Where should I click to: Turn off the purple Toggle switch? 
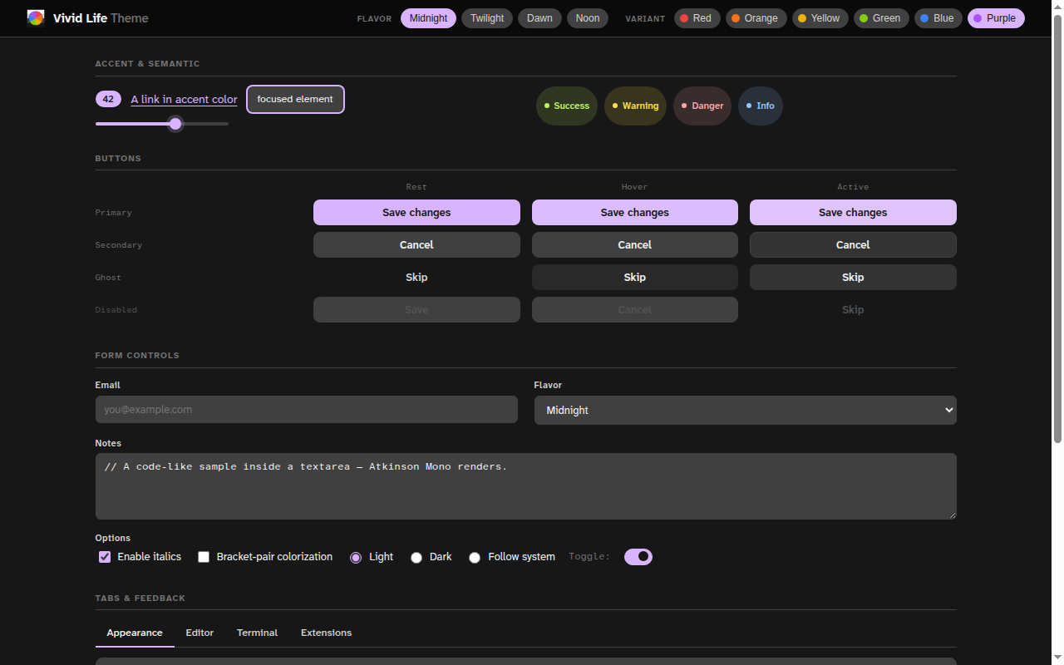point(638,556)
